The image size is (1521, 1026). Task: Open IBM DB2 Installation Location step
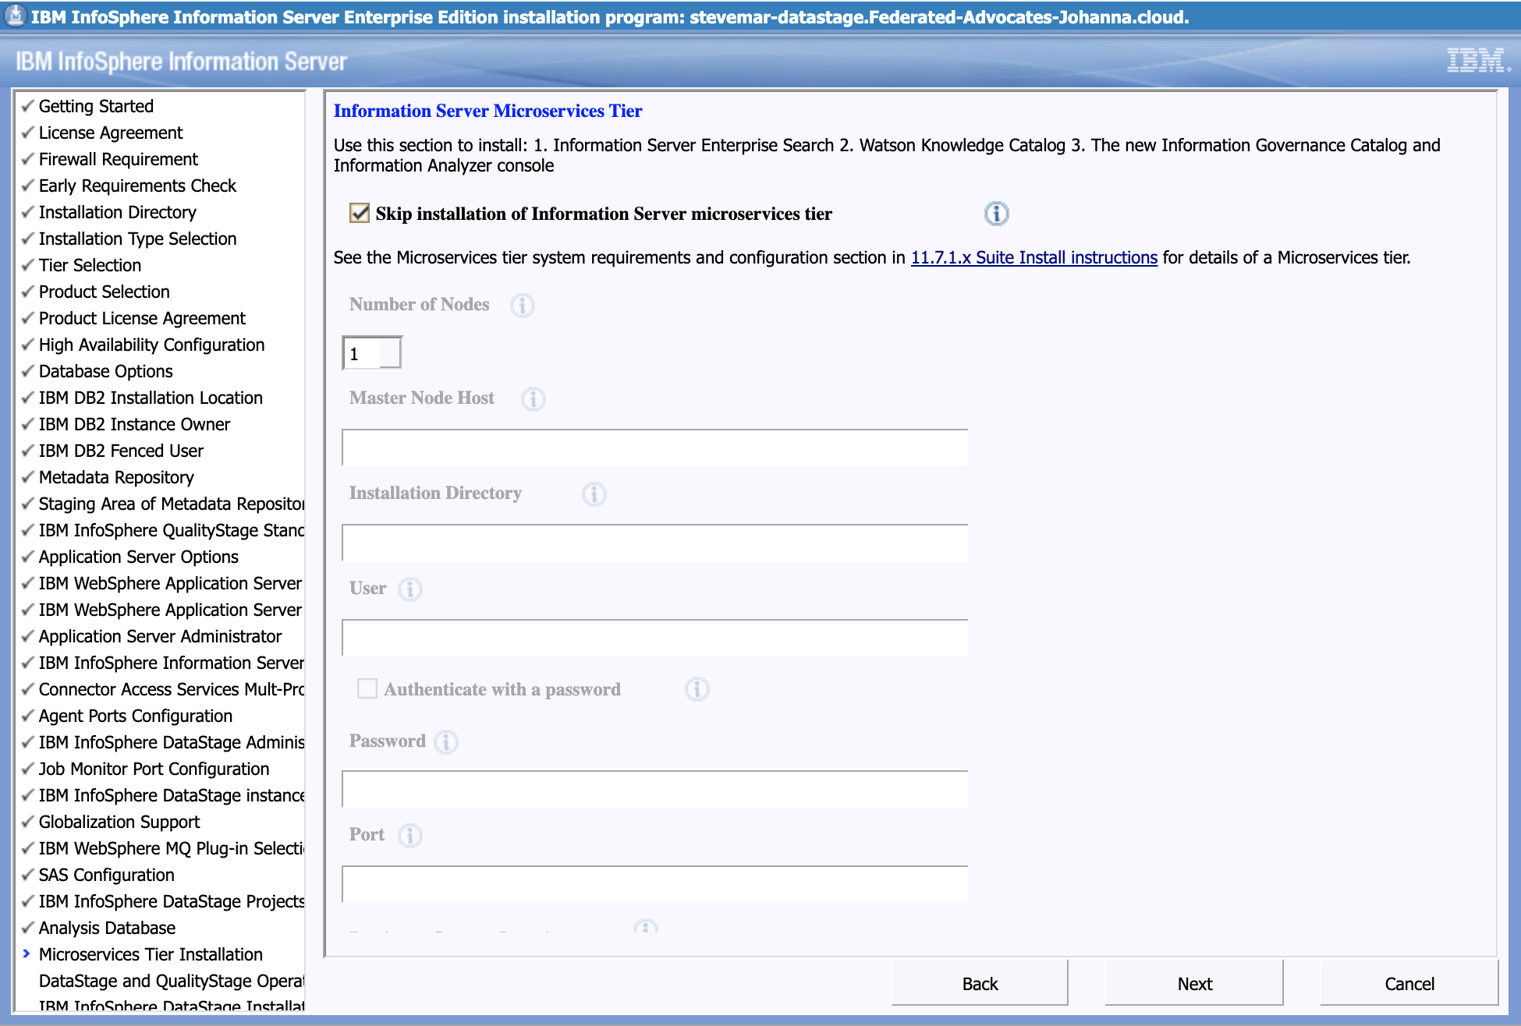pyautogui.click(x=151, y=398)
